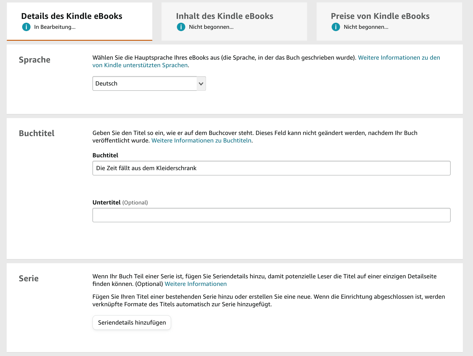This screenshot has width=473, height=356.
Task: Open 'Weitere Informationen' link in the Serie section
Action: 195,284
